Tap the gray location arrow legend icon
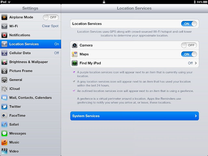 [x=74, y=82]
